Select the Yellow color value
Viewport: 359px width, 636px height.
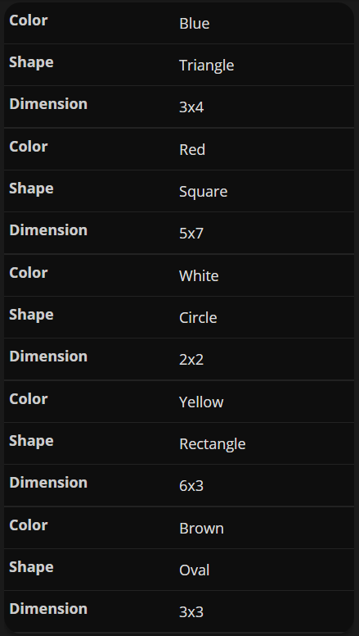click(201, 402)
